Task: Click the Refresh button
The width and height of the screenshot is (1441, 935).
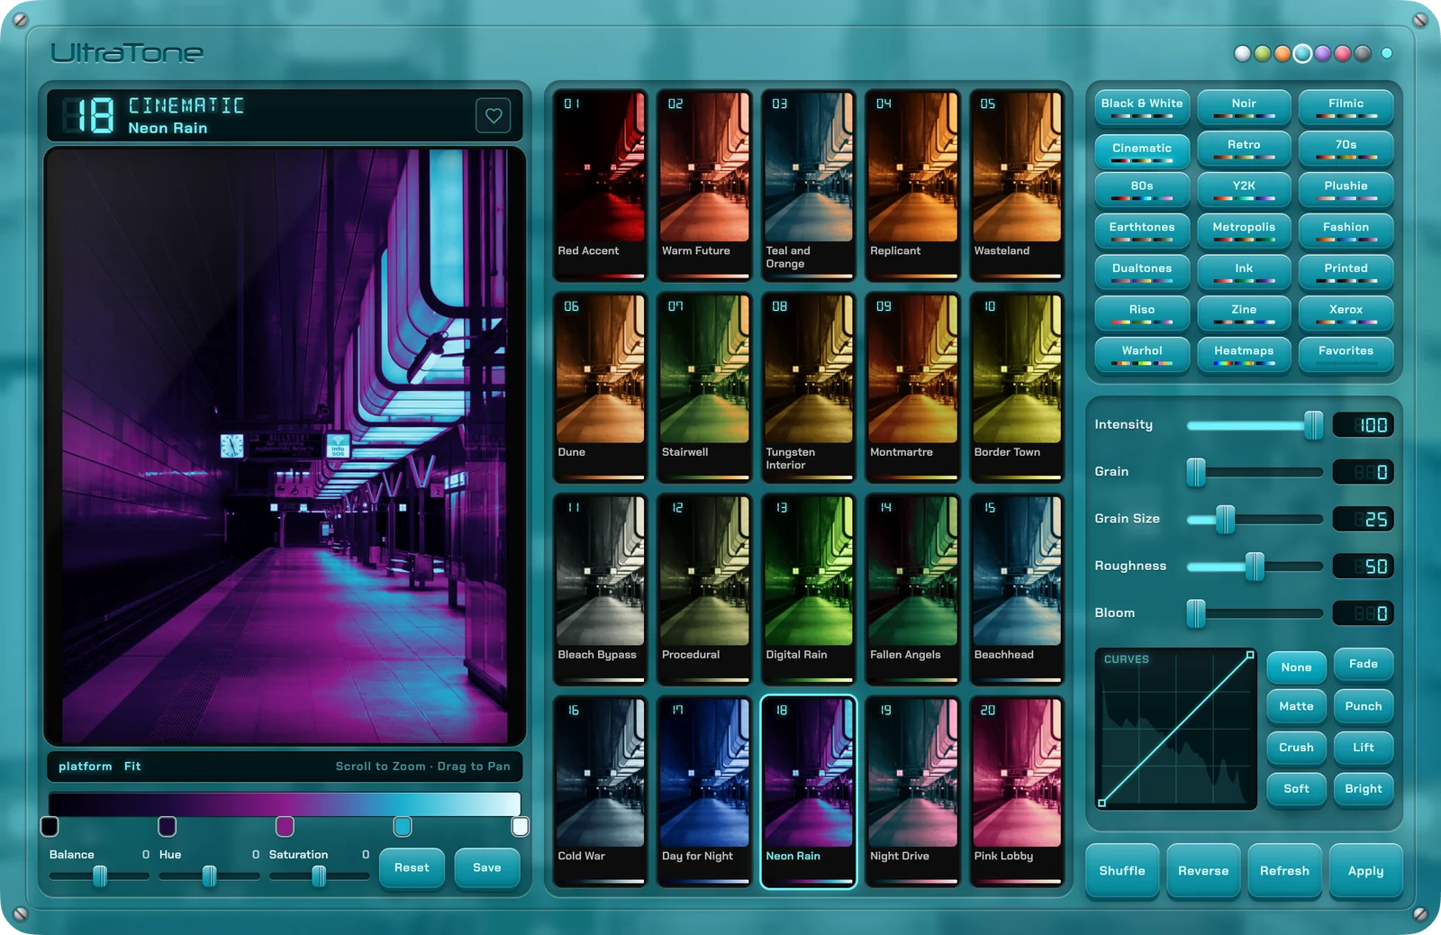Action: pos(1284,871)
